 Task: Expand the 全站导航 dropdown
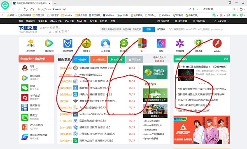pyautogui.click(x=200, y=21)
